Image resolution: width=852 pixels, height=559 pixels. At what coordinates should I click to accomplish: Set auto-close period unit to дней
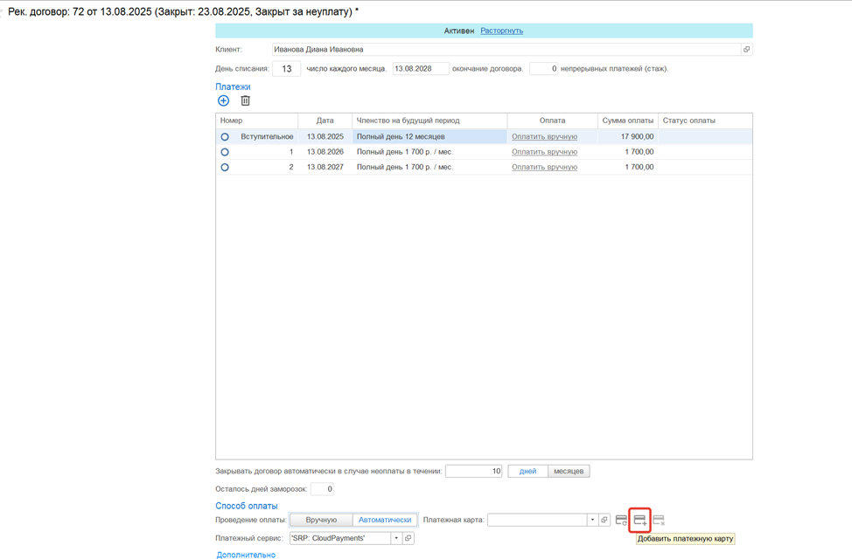tap(527, 471)
